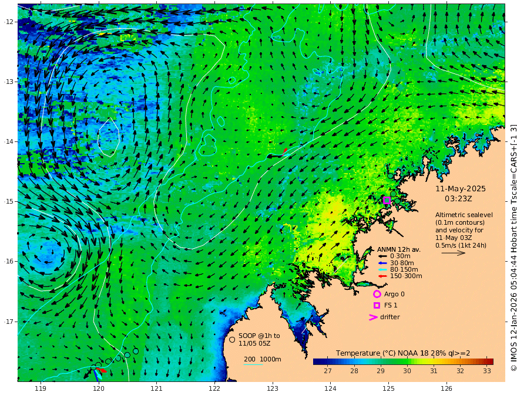Click the magenta FS square legend icon
This screenshot has width=517, height=399.
pos(377,306)
